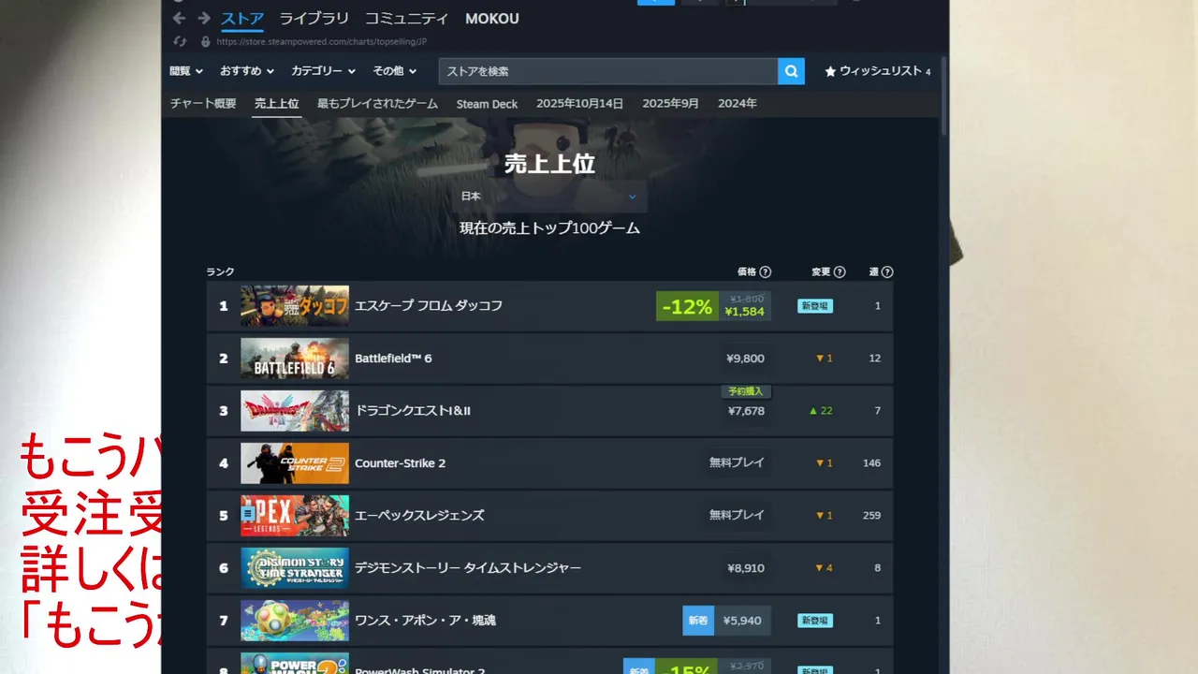Reload the page with refresh icon

point(180,41)
